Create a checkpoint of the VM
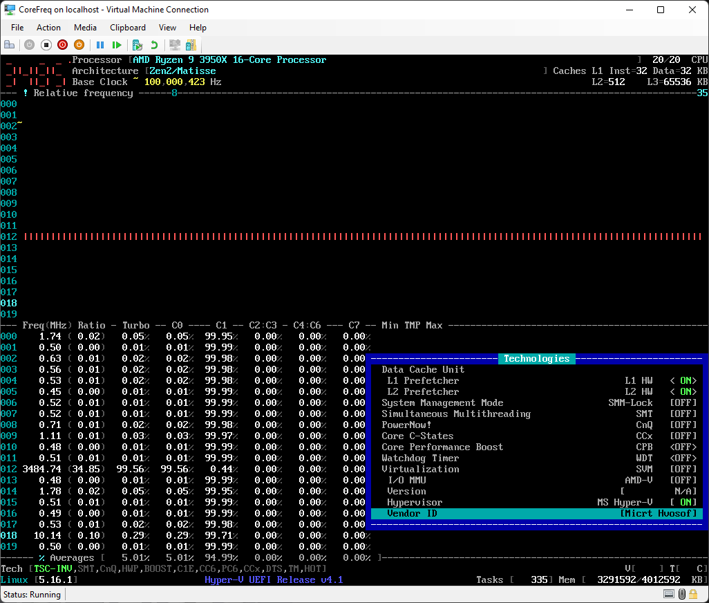Screen dimensions: 709x603 click(138, 45)
